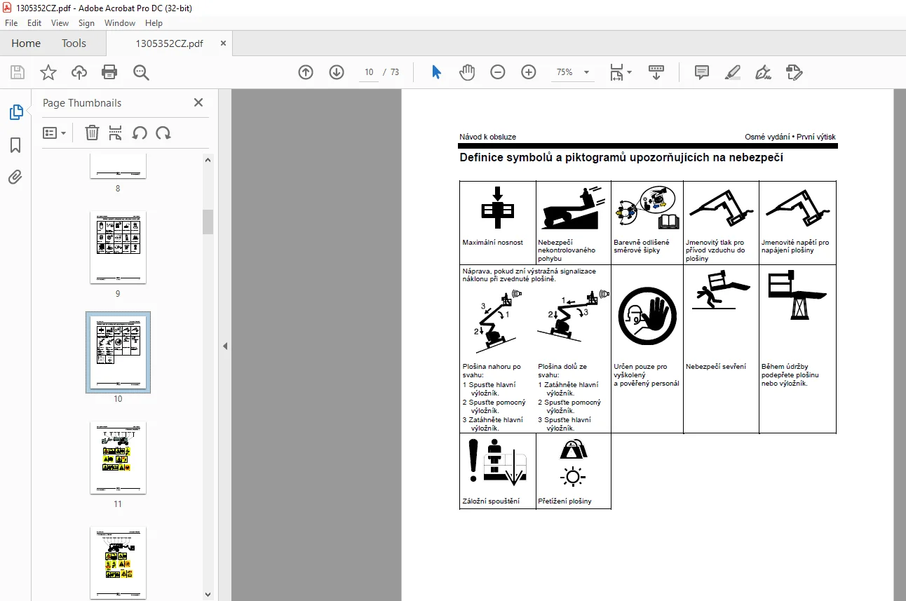Toggle the Bookmarks sidebar panel
This screenshot has width=906, height=601.
(15, 145)
